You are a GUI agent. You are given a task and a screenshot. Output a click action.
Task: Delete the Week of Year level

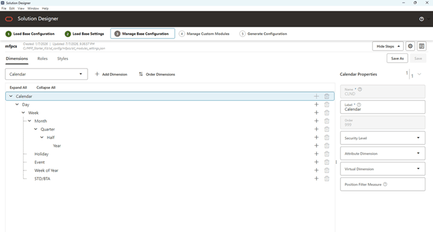coord(327,171)
